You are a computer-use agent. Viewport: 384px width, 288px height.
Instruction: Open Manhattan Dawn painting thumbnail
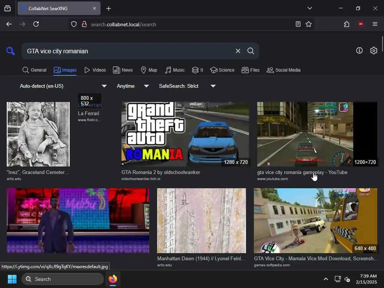[201, 220]
